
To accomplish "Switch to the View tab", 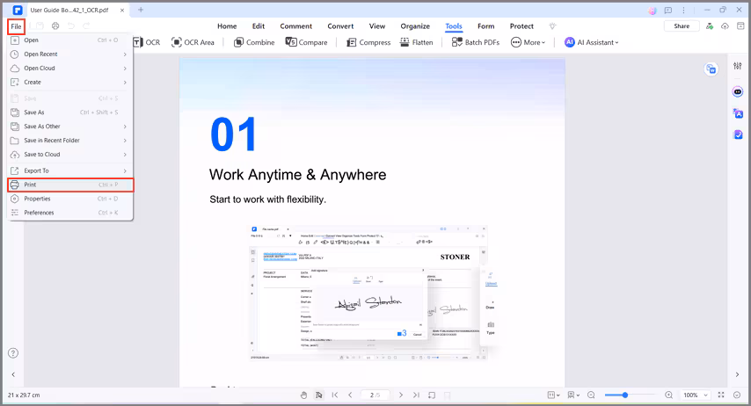I will (x=377, y=26).
